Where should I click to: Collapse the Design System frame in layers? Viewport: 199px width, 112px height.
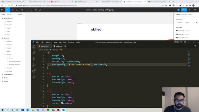[2, 18]
